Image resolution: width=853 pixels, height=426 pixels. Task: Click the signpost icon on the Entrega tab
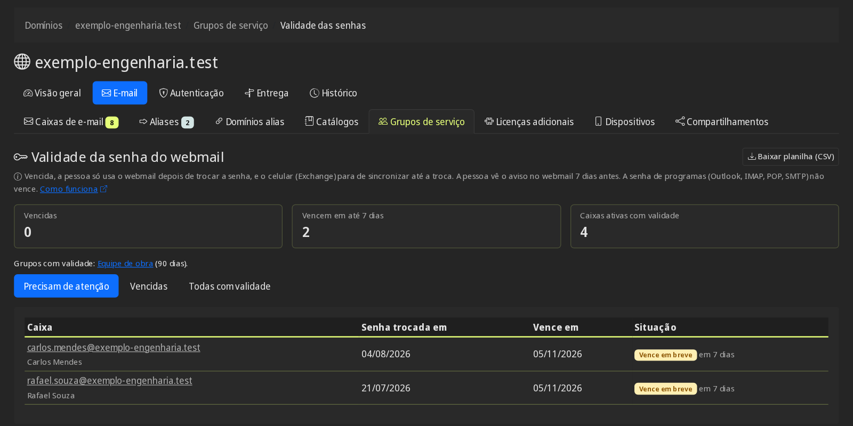click(x=250, y=93)
